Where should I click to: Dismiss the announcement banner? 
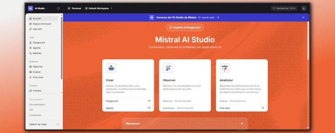303,18
